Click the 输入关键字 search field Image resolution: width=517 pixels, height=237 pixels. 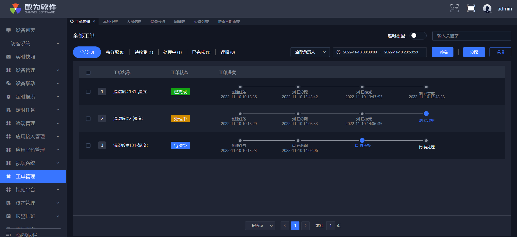[471, 36]
